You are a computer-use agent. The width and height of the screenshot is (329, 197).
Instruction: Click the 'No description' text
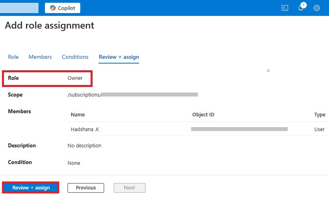(x=84, y=146)
